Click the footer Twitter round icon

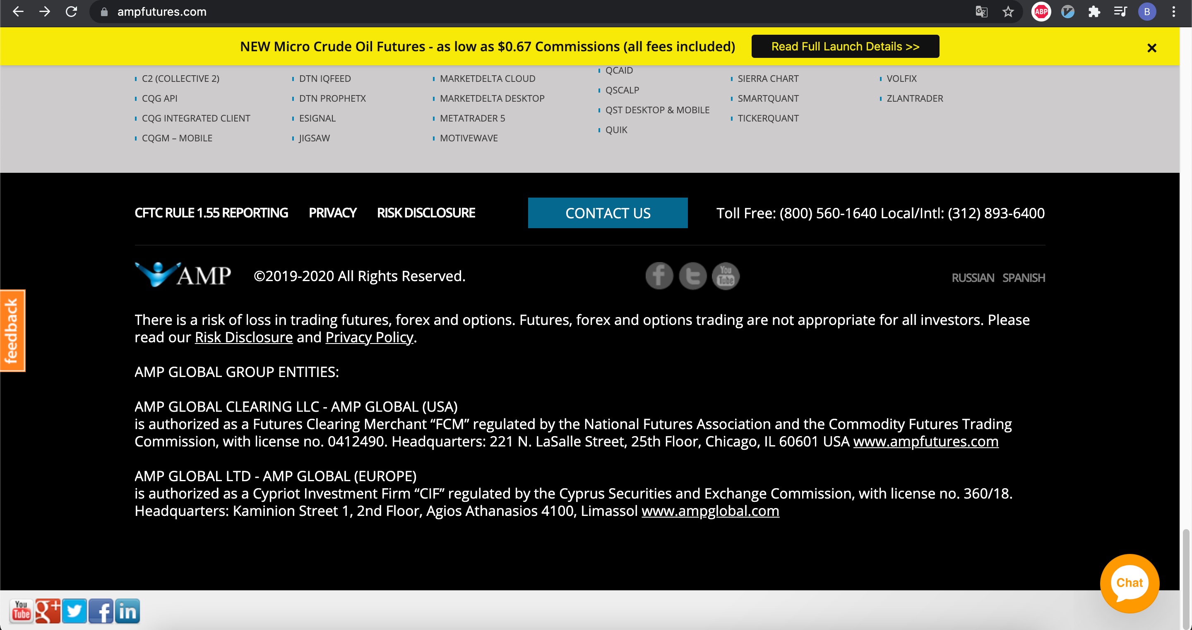coord(692,276)
